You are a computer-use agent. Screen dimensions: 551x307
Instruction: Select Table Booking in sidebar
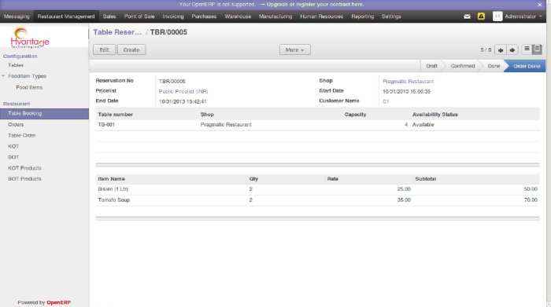(44, 114)
